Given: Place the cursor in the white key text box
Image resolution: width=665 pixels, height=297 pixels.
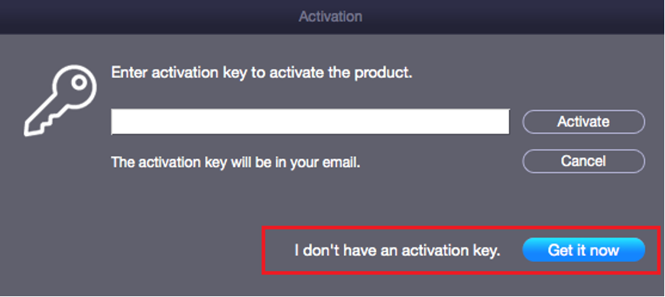Looking at the screenshot, I should pyautogui.click(x=310, y=121).
